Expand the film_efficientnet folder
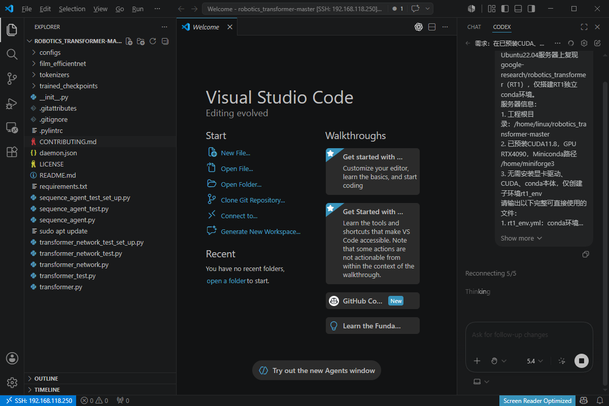609x406 pixels. click(x=100, y=63)
